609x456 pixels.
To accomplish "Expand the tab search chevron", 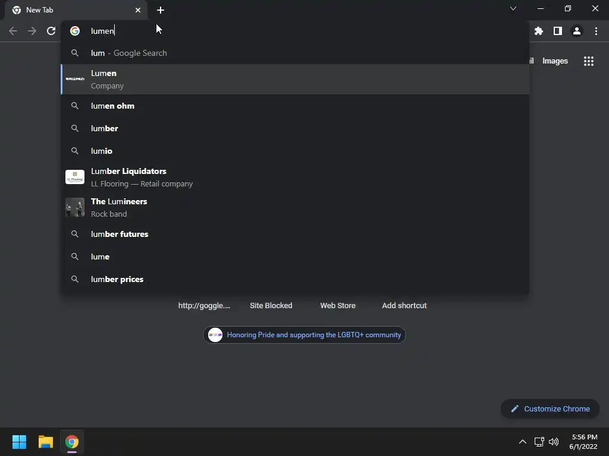I will point(513,8).
